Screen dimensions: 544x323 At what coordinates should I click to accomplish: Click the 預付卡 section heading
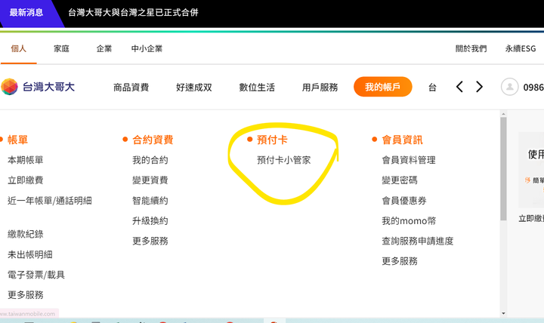click(x=272, y=140)
